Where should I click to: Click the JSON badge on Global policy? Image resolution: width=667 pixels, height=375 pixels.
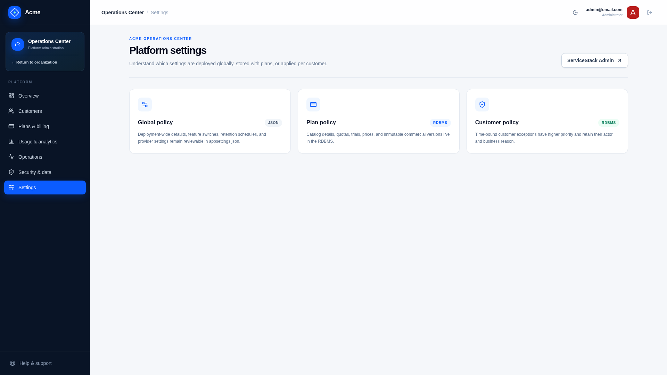point(273,123)
